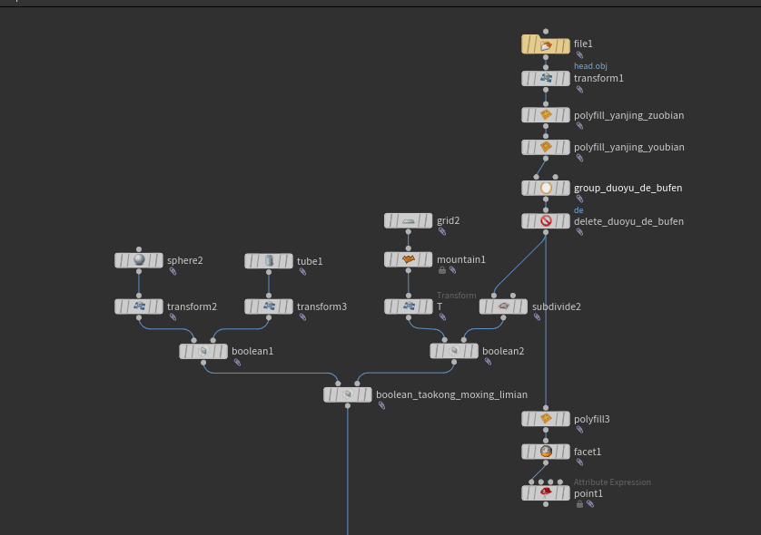Click the polyfill_yanjing_zuobian node name
This screenshot has height=535, width=761.
tap(629, 115)
